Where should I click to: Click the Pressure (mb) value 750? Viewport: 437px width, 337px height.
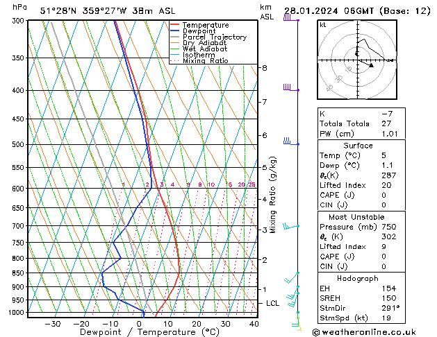pos(389,227)
